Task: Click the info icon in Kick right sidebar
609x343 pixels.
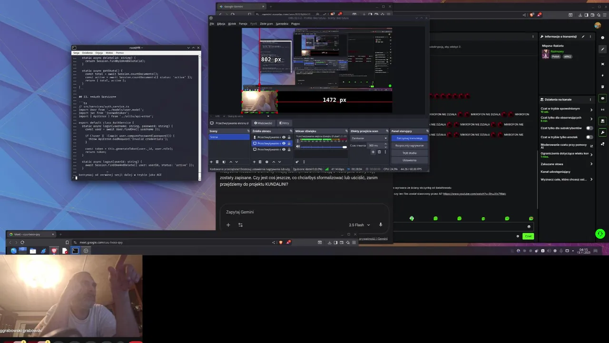Action: click(x=603, y=37)
